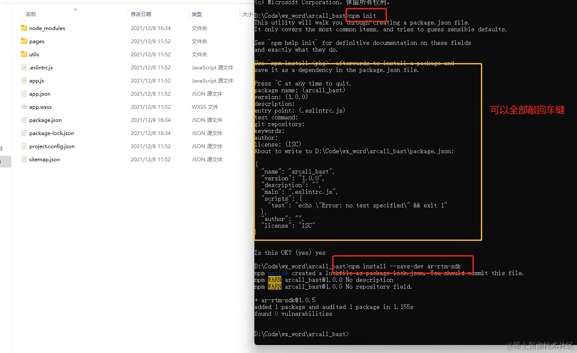
Task: Click '+ ar-rtm-sdk@1.0.5' terminal line
Action: (285, 300)
